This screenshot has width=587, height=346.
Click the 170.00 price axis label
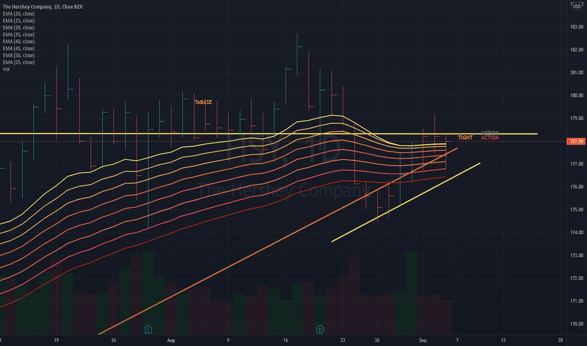point(576,324)
